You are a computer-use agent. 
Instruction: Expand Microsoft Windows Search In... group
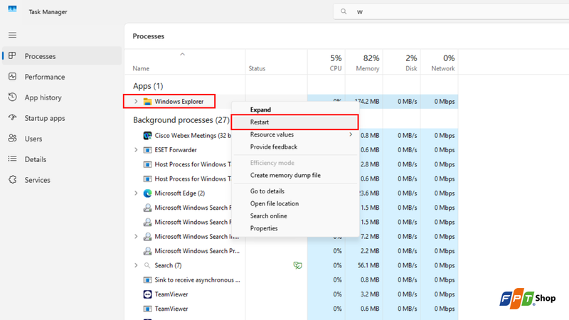tap(136, 237)
